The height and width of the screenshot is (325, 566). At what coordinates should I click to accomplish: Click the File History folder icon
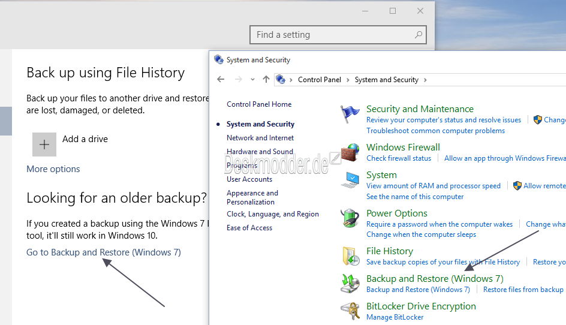(x=351, y=256)
